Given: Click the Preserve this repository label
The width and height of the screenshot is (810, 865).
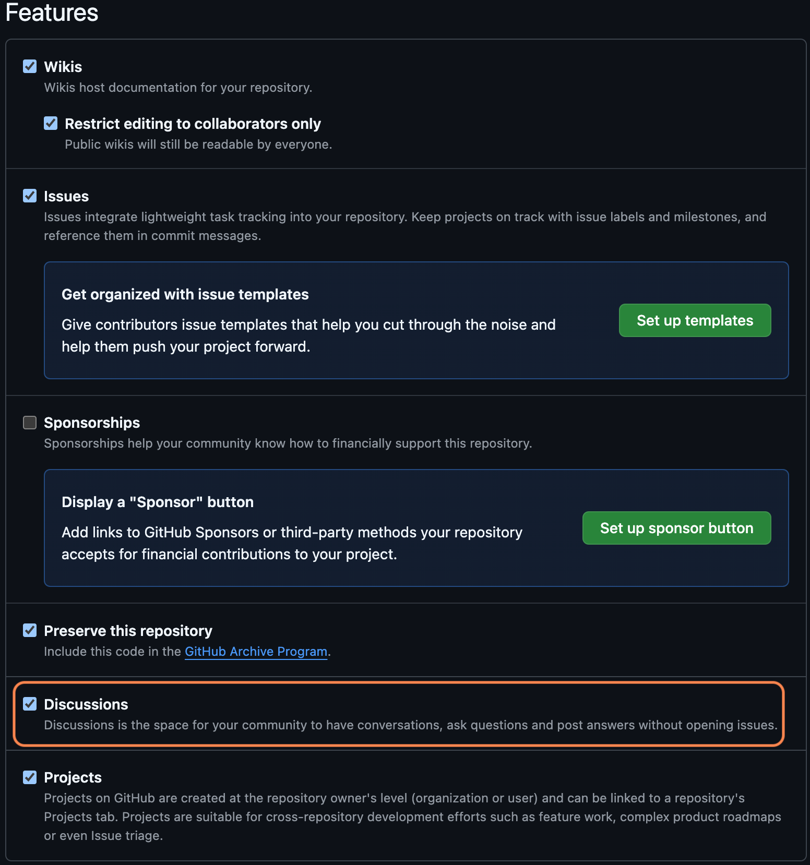Looking at the screenshot, I should click(128, 631).
